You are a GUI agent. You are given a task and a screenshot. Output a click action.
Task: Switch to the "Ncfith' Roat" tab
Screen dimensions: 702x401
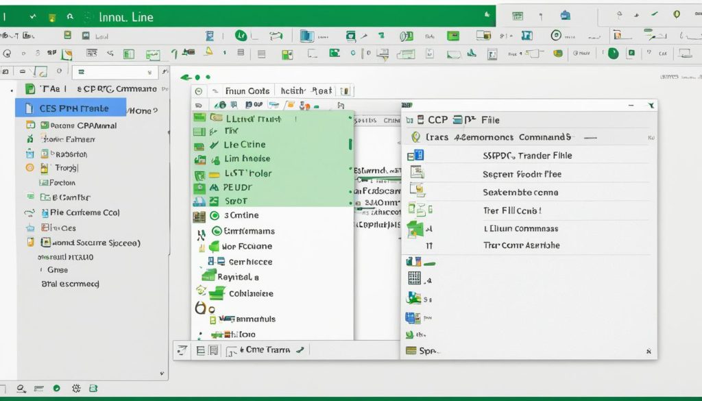306,91
